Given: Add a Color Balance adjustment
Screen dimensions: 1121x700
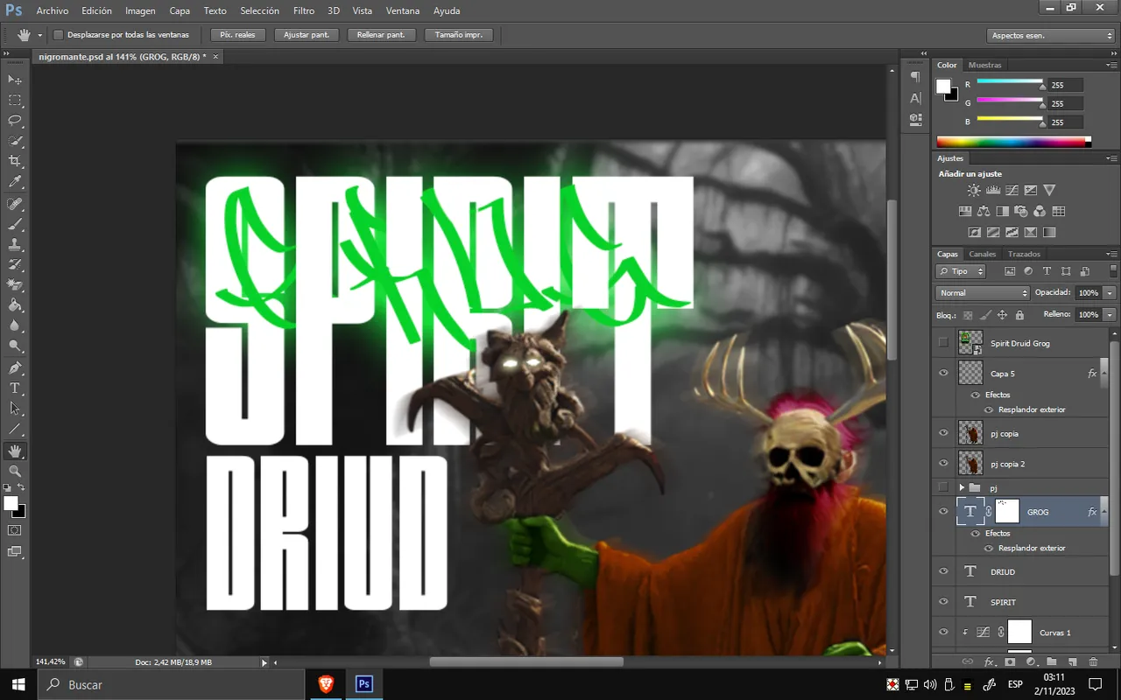Looking at the screenshot, I should [984, 211].
